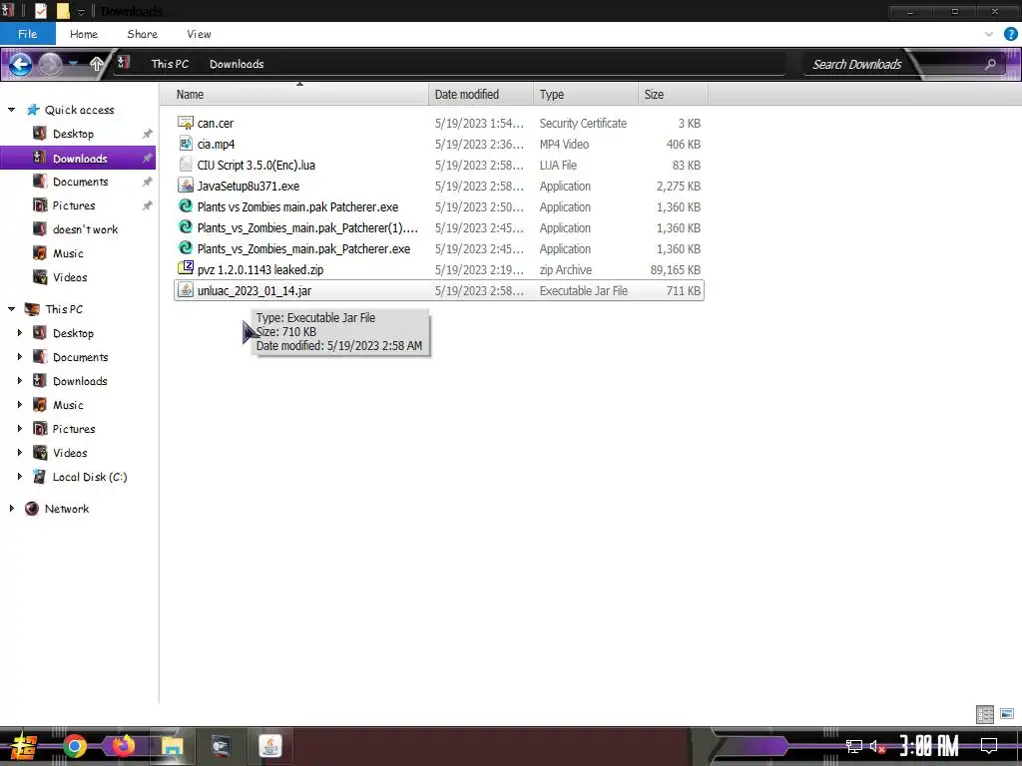The image size is (1022, 766).
Task: Click New folder icon in title bar
Action: (x=63, y=10)
